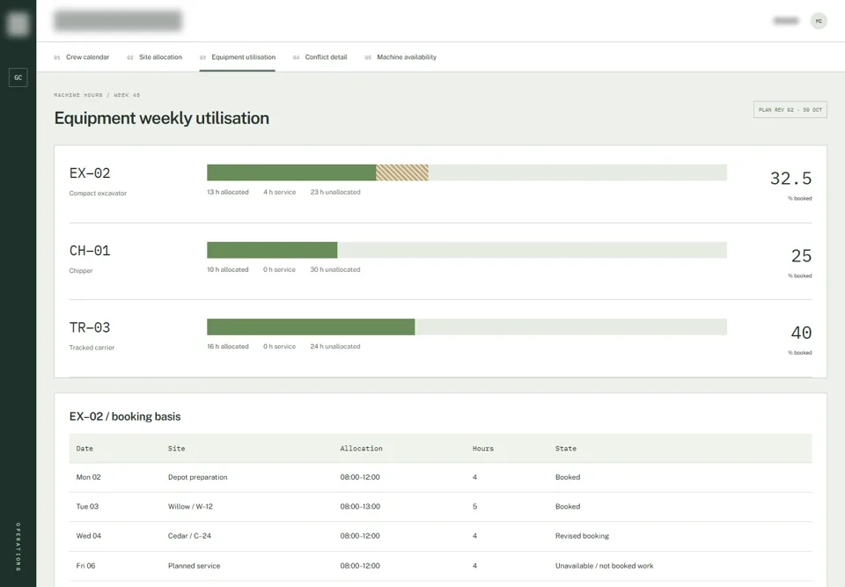Click the Date column header
This screenshot has height=587, width=845.
84,449
